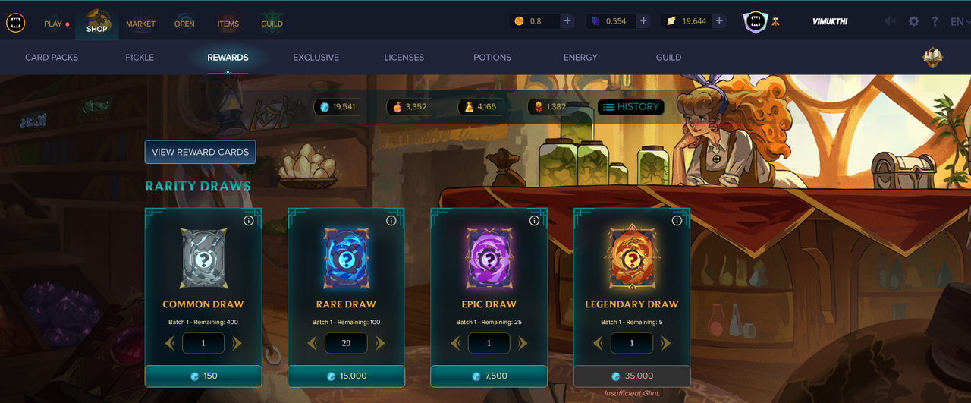The width and height of the screenshot is (971, 403).
Task: Click the Splinterlands logo icon
Action: pyautogui.click(x=15, y=23)
